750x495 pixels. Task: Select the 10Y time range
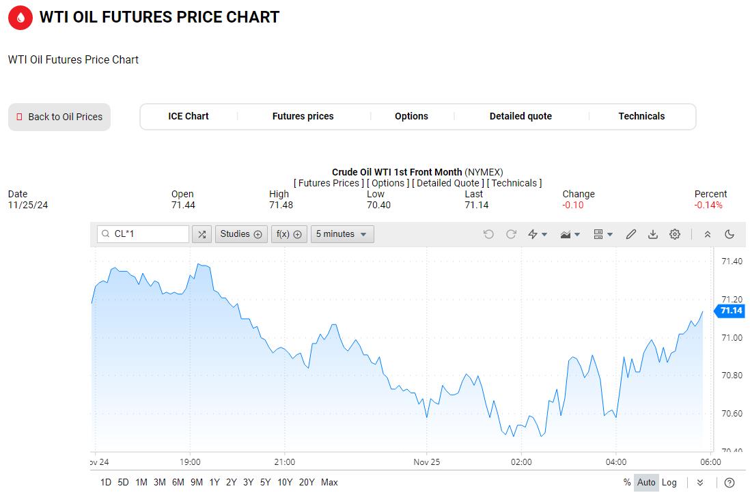pyautogui.click(x=285, y=483)
